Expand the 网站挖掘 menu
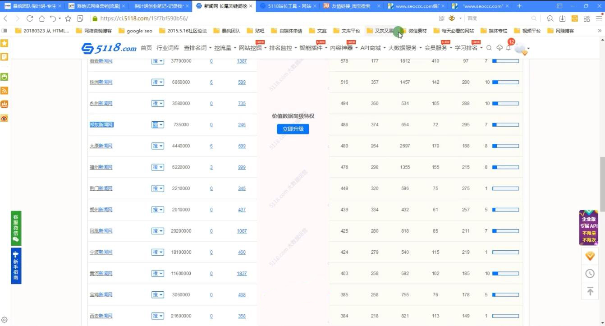The image size is (605, 326). 252,48
